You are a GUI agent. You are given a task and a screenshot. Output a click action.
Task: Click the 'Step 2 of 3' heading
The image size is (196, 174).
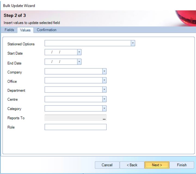(x=15, y=15)
